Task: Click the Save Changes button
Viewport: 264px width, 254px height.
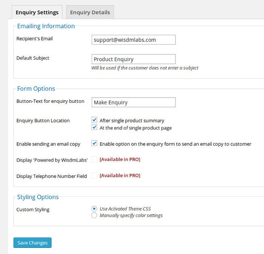Action: pyautogui.click(x=32, y=243)
